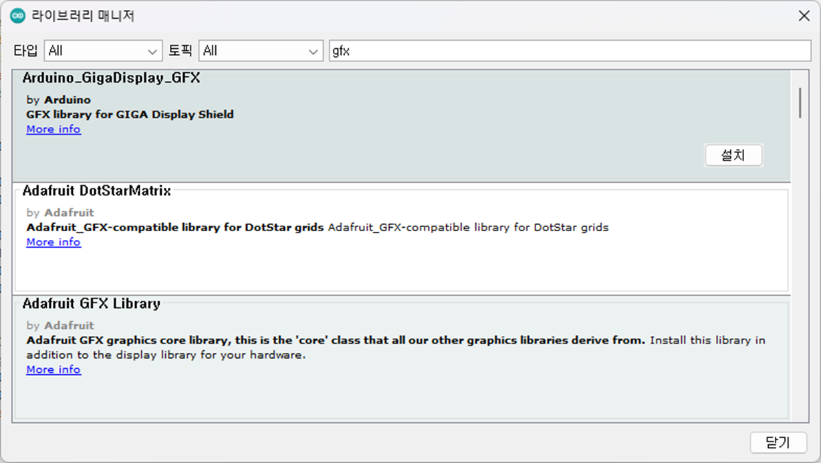The image size is (821, 463).
Task: Open the 토픽 (Topic) dropdown
Action: coord(261,51)
